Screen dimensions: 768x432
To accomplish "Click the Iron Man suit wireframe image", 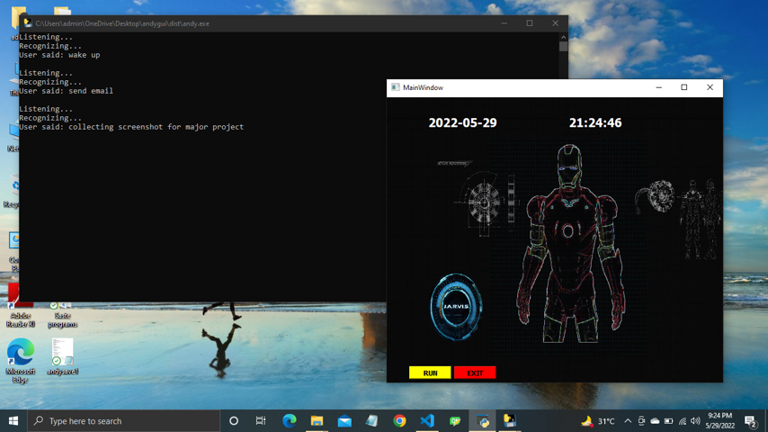I will (x=571, y=244).
